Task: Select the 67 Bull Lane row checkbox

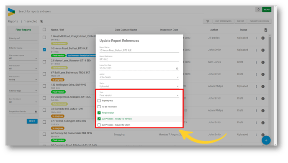Action: [44, 74]
